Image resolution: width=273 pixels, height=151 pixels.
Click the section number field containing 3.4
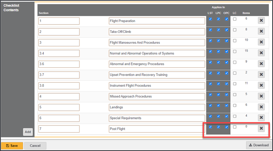[x=59, y=53]
